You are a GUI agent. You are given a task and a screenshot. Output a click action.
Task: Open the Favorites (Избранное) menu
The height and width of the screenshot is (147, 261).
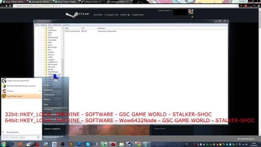coord(57,25)
